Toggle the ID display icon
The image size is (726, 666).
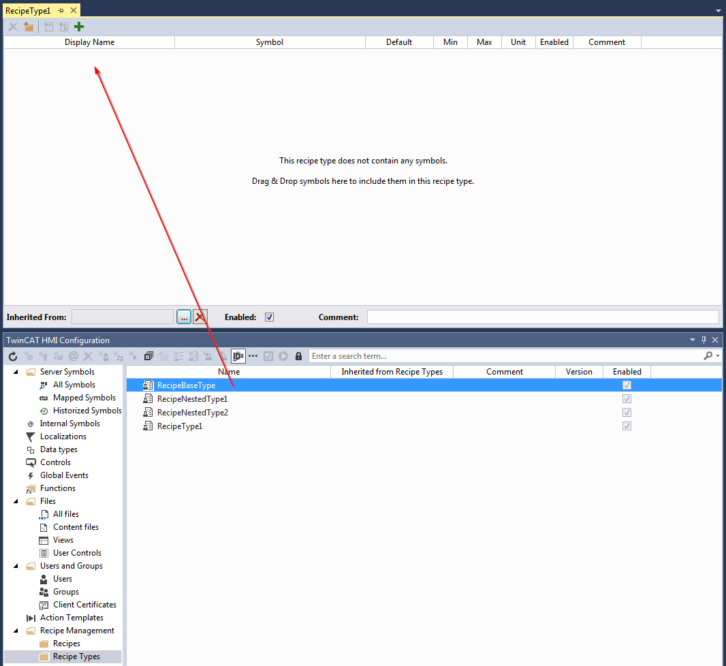point(238,356)
